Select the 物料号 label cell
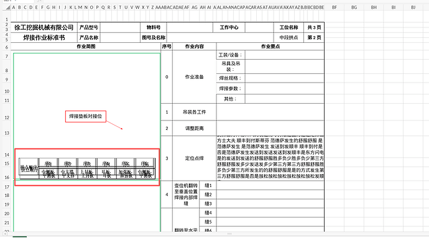The image size is (429, 238). click(154, 27)
